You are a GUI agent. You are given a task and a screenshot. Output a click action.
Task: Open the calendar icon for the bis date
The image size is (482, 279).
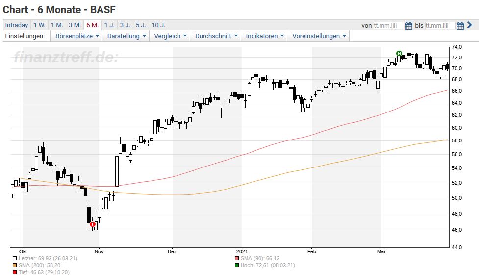pos(460,26)
